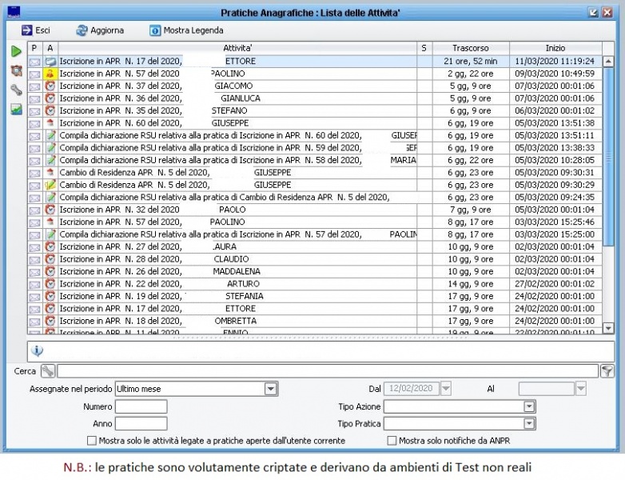Click the Esci toolbar button
This screenshot has height=480, width=625.
[x=36, y=30]
